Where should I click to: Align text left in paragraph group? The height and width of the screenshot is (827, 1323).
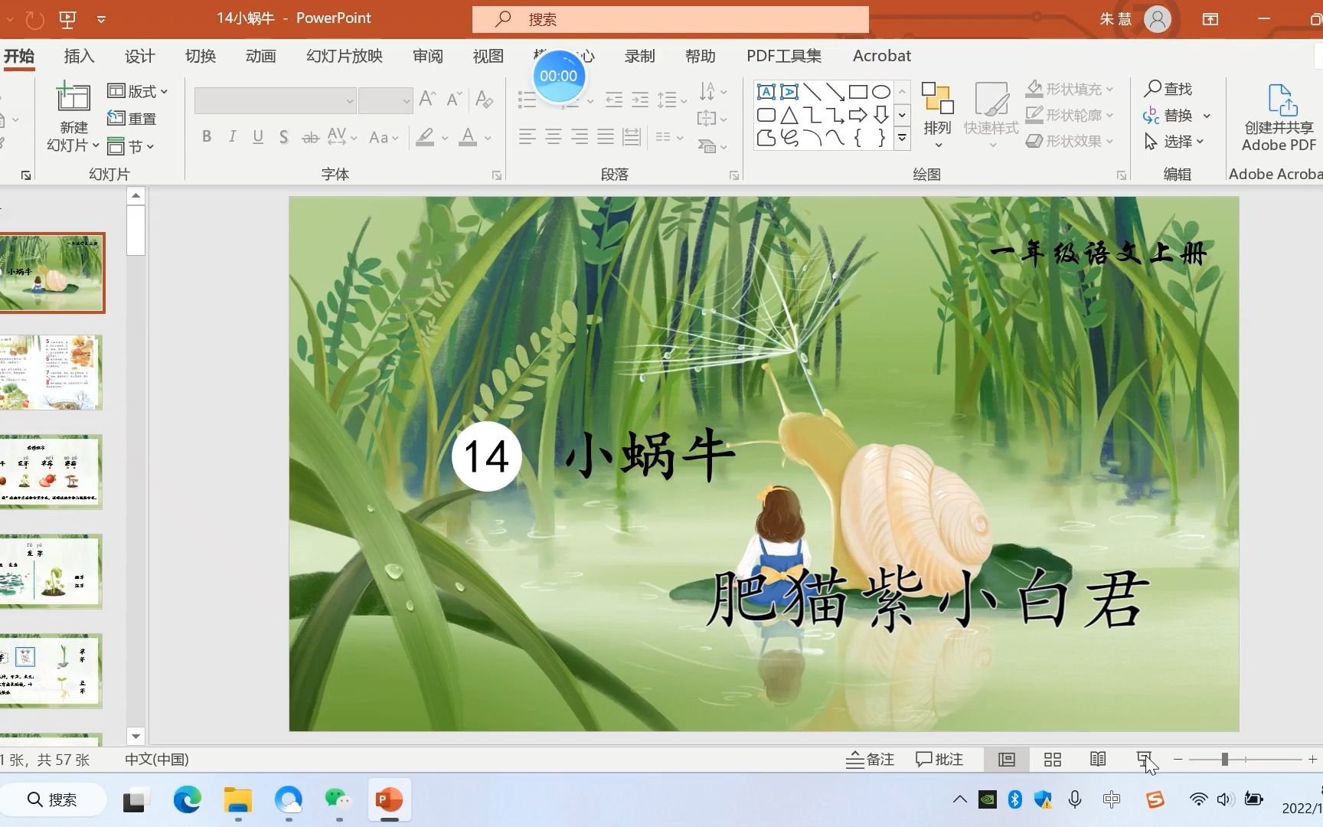pyautogui.click(x=527, y=137)
